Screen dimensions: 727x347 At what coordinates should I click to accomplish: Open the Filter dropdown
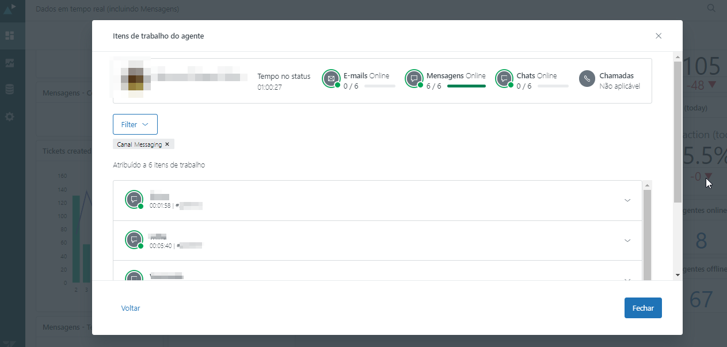tap(135, 124)
